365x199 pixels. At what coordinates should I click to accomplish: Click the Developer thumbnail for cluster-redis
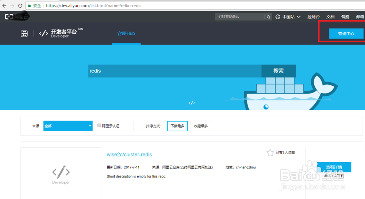click(x=61, y=174)
